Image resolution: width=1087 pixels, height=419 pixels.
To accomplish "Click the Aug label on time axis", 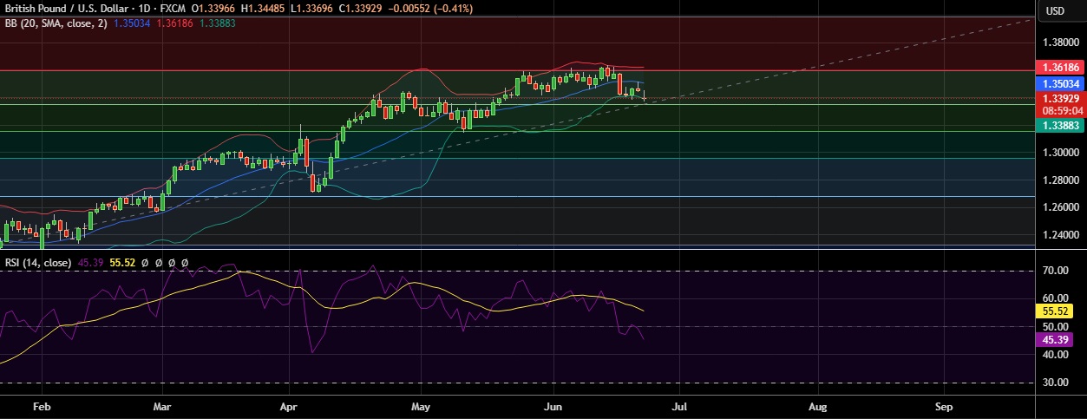I will (x=818, y=406).
